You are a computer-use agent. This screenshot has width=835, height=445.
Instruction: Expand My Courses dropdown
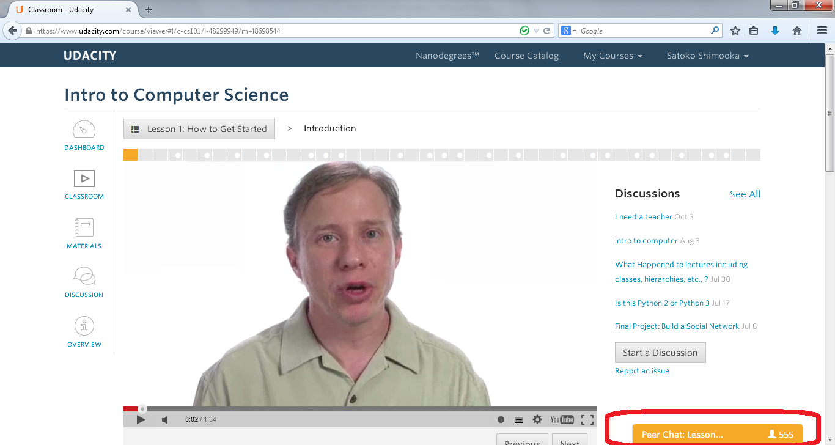pyautogui.click(x=612, y=56)
